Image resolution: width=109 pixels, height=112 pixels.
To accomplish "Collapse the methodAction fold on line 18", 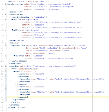I will pyautogui.click(x=6, y=45).
